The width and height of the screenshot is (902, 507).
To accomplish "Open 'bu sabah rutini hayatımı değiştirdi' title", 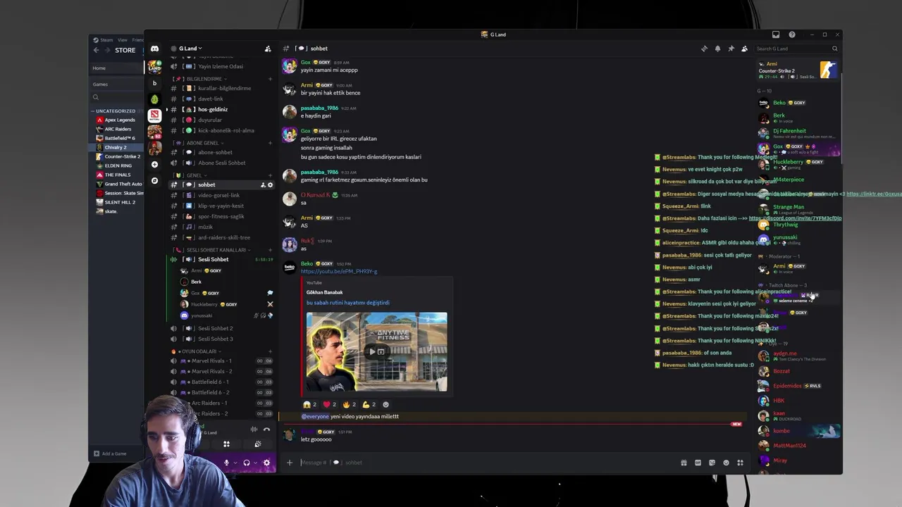I will (347, 303).
